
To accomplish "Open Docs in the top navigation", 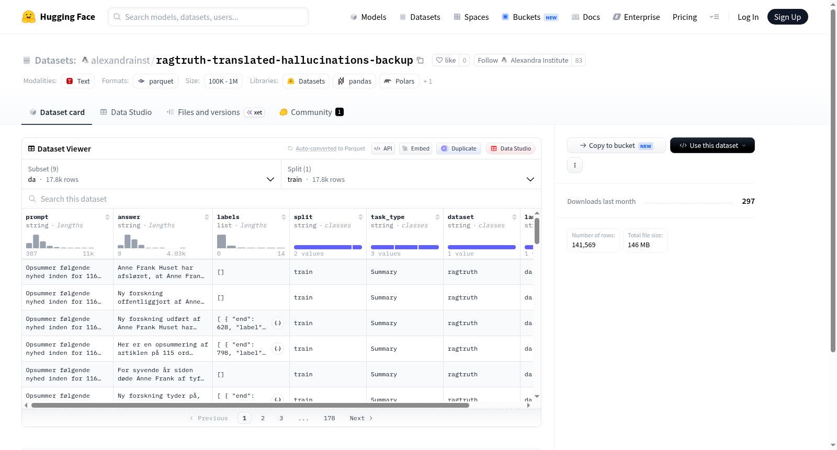I will coord(586,17).
